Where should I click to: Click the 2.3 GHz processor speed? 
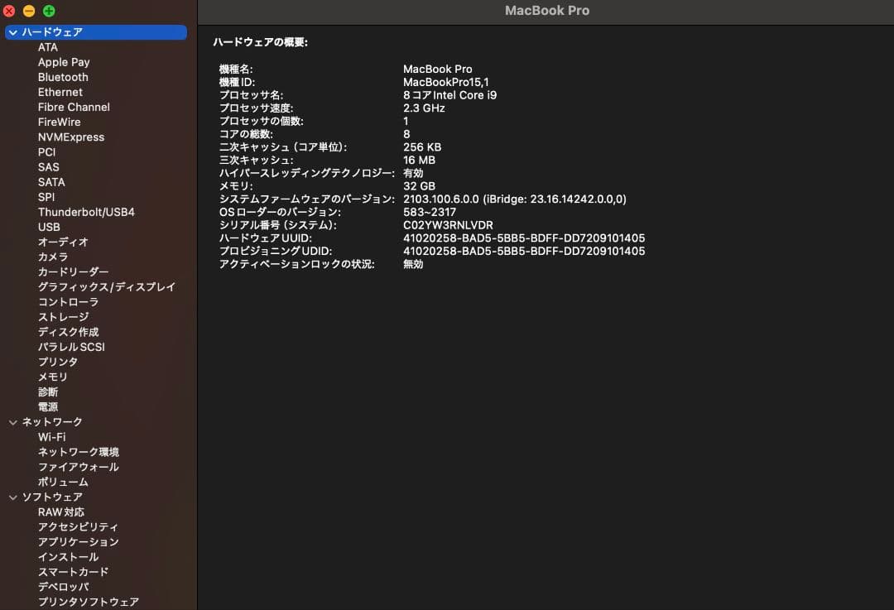pyautogui.click(x=424, y=108)
